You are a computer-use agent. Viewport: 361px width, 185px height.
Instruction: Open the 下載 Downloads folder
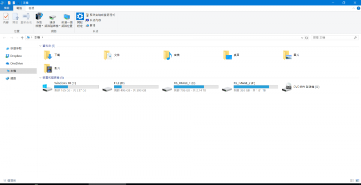click(48, 55)
